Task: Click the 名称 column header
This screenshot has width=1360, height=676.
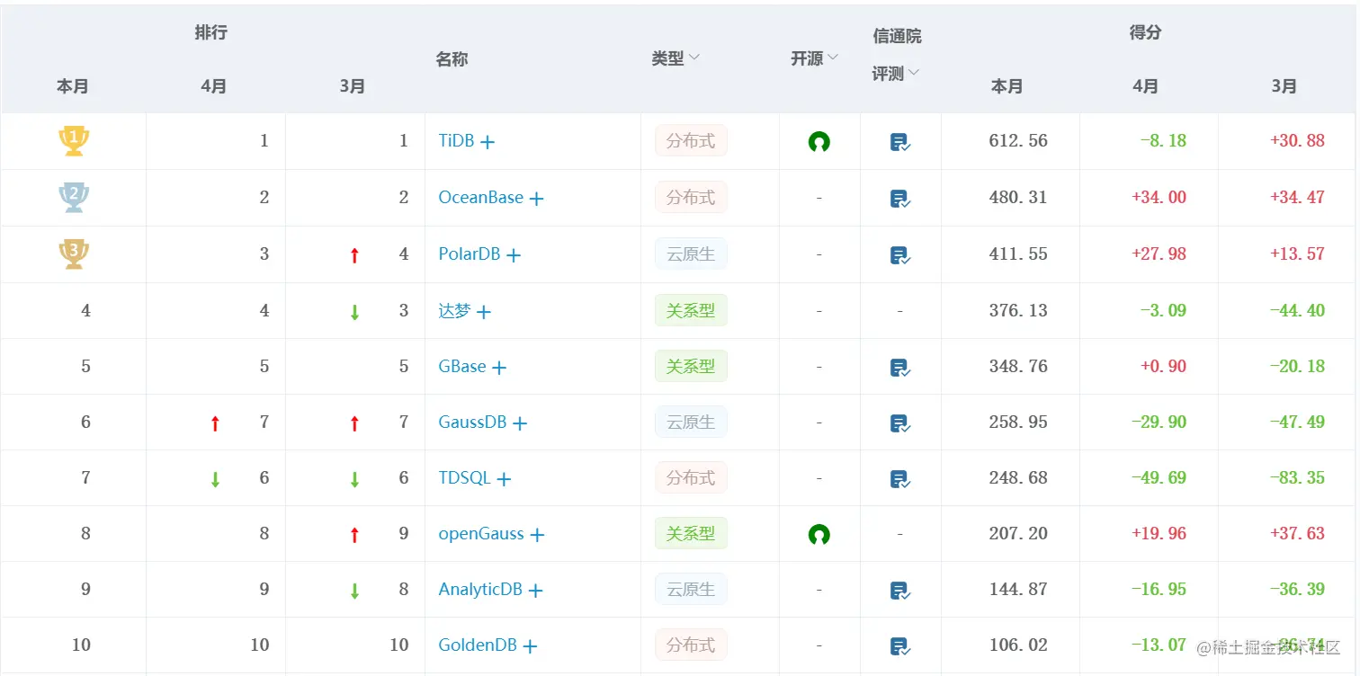Action: point(452,59)
